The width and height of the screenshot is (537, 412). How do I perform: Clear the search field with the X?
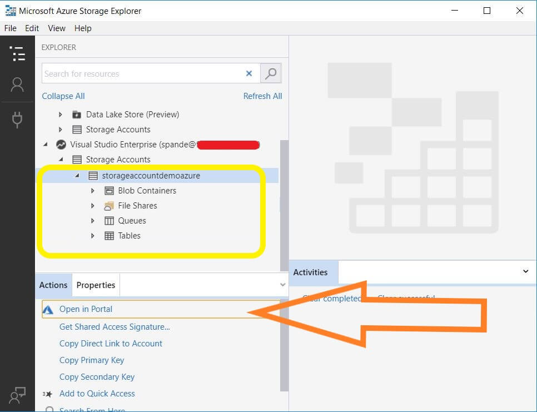coord(249,73)
